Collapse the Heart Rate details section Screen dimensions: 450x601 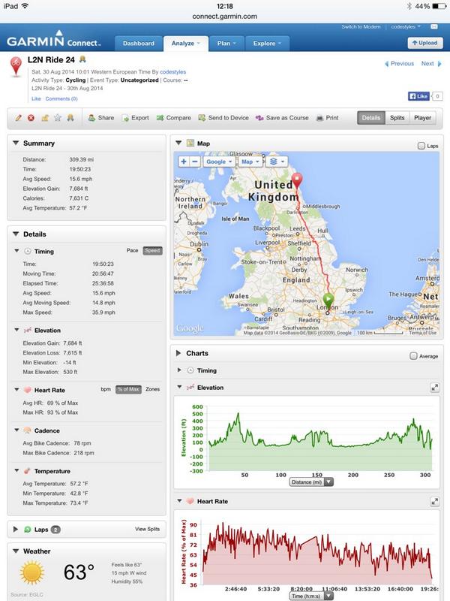click(16, 390)
